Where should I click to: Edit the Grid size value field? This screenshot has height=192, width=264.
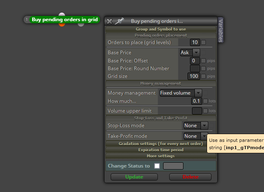(194, 76)
